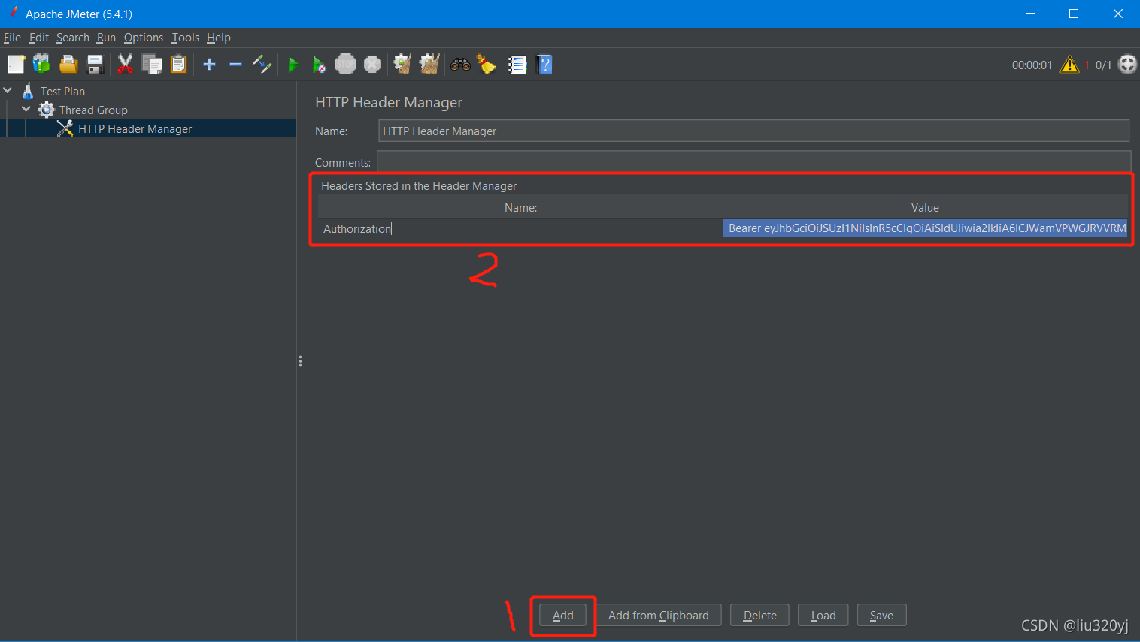
Task: Open Help via the question mark icon
Action: click(545, 65)
